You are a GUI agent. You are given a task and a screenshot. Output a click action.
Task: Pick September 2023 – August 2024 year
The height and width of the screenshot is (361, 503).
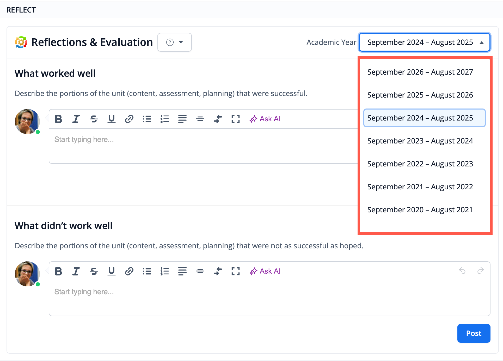tap(420, 141)
